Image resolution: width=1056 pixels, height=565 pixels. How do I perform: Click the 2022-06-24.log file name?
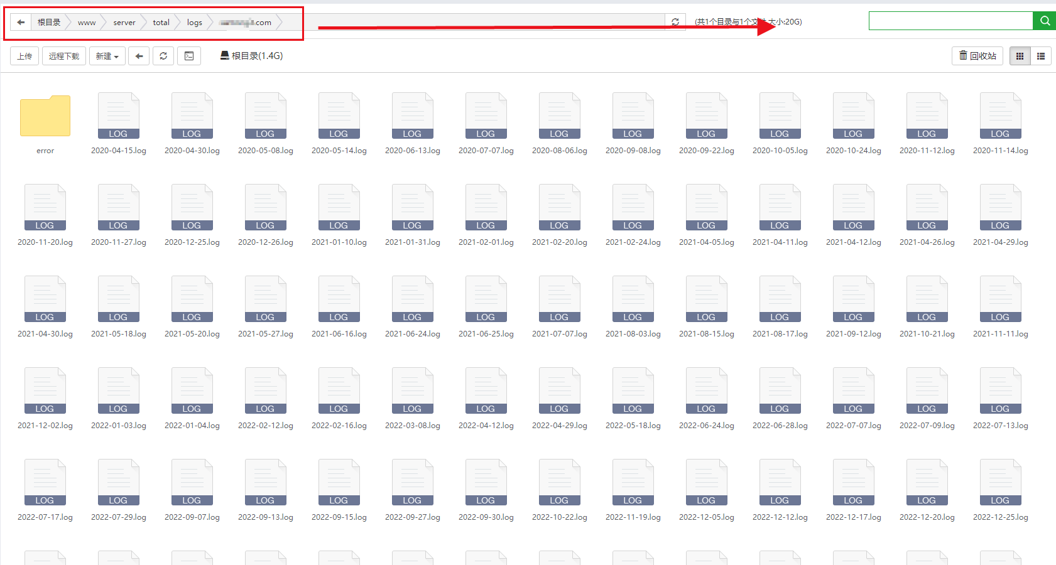tap(707, 426)
